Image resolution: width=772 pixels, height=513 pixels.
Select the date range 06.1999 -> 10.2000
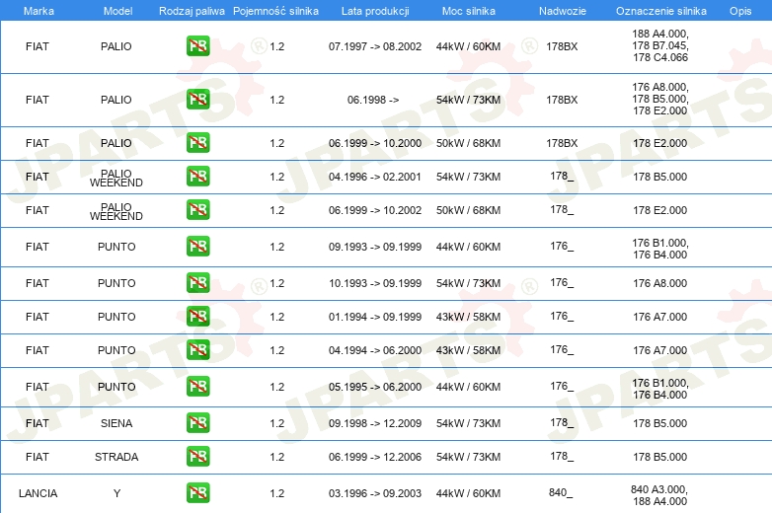[x=375, y=143]
